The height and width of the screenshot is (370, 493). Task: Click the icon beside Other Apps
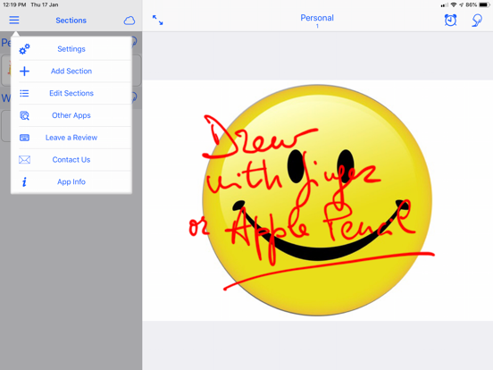click(24, 115)
